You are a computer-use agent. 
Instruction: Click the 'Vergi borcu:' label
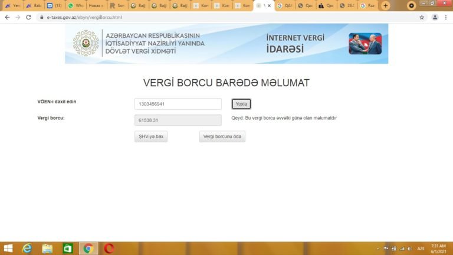pos(51,118)
